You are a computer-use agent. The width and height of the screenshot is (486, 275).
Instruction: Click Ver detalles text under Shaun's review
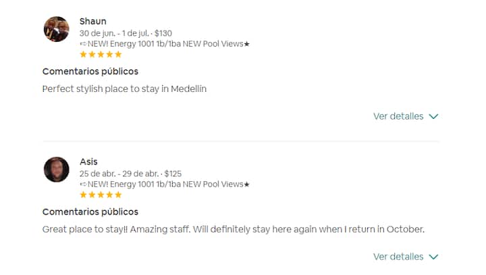398,116
